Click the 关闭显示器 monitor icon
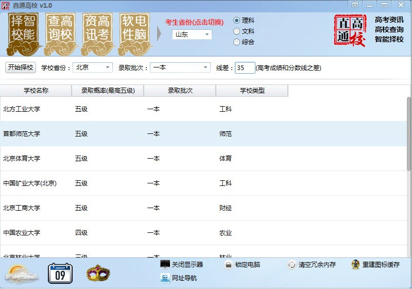The image size is (412, 289). (x=165, y=264)
